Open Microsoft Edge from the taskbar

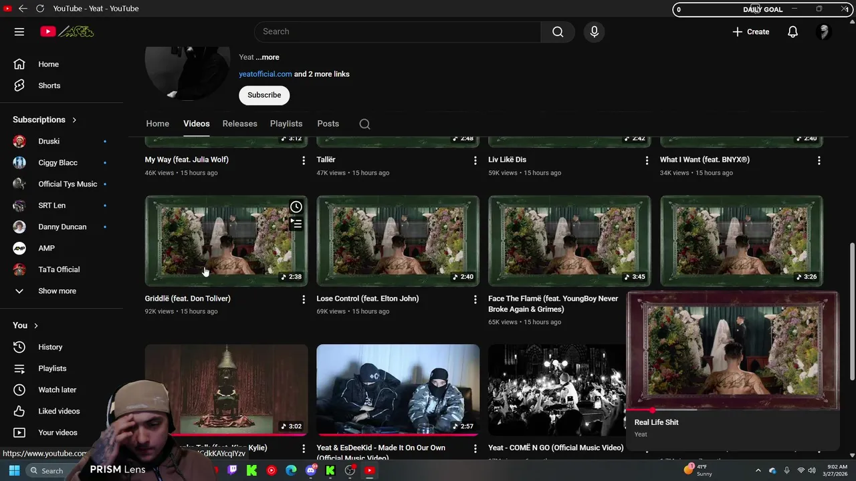291,470
